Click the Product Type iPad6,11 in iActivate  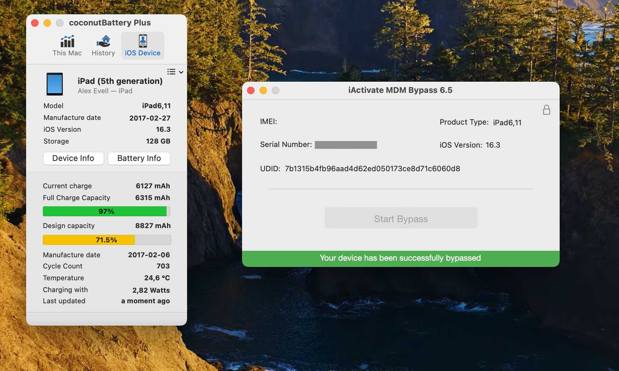tap(480, 122)
